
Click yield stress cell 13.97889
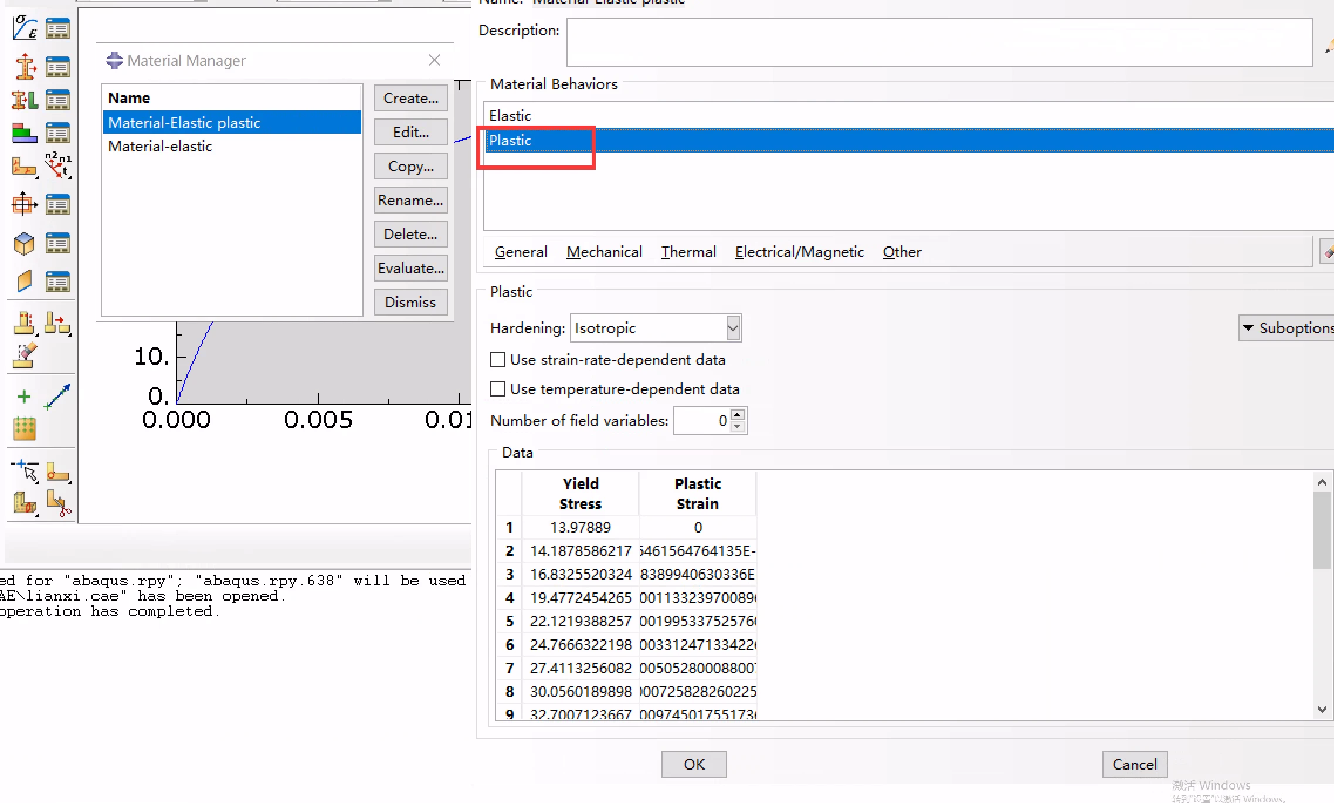click(x=581, y=527)
